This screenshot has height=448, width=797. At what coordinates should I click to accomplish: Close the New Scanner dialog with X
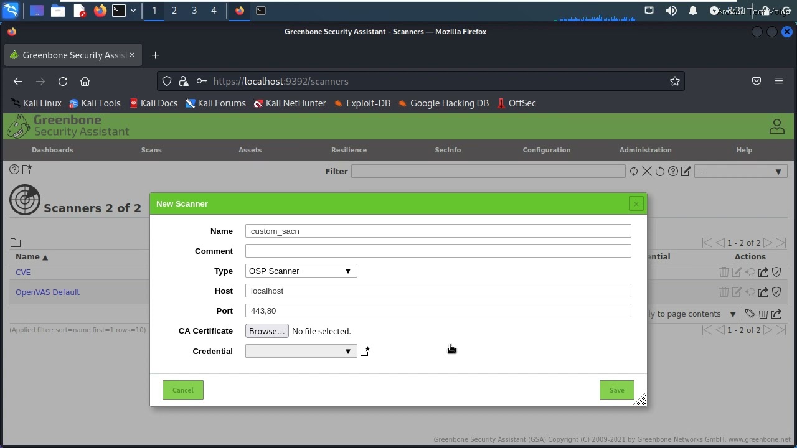(x=636, y=204)
